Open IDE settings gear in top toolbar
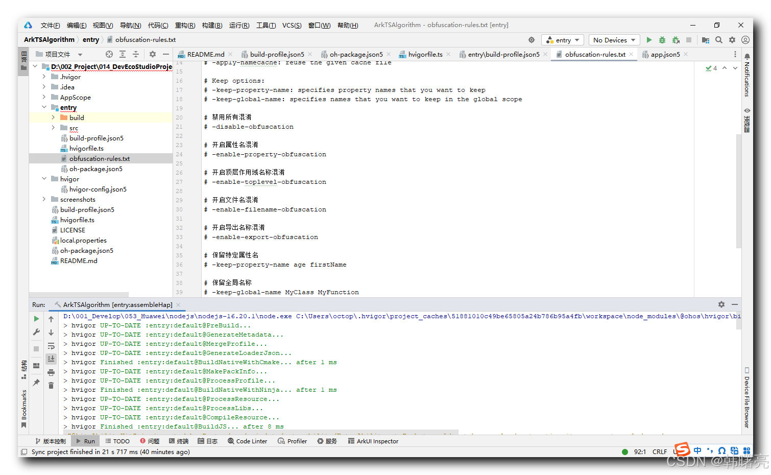 click(x=732, y=40)
